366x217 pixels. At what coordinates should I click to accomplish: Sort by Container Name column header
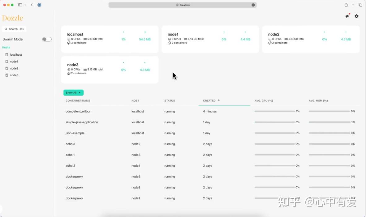click(78, 100)
